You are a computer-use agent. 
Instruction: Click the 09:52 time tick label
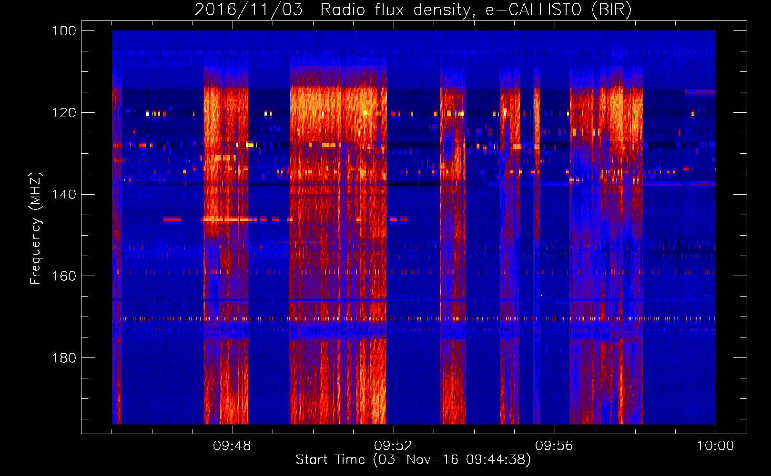click(393, 446)
